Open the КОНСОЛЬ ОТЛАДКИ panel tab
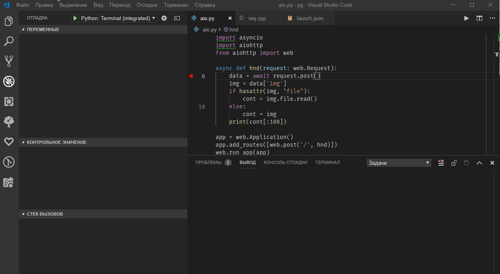Viewport: 500px width, 274px height. [x=285, y=162]
